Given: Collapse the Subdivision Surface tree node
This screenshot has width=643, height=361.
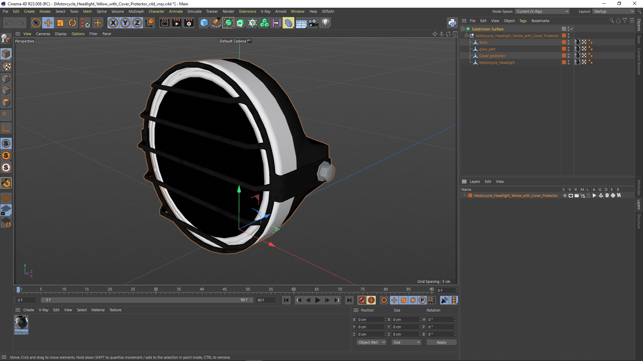Looking at the screenshot, I should [x=463, y=29].
